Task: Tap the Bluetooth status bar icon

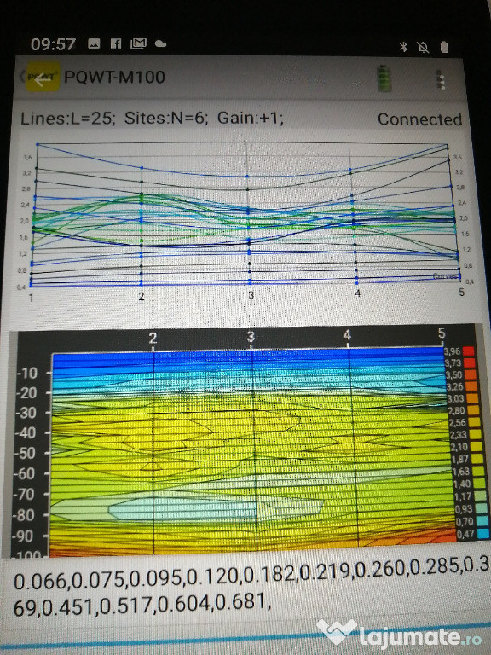Action: pyautogui.click(x=403, y=47)
